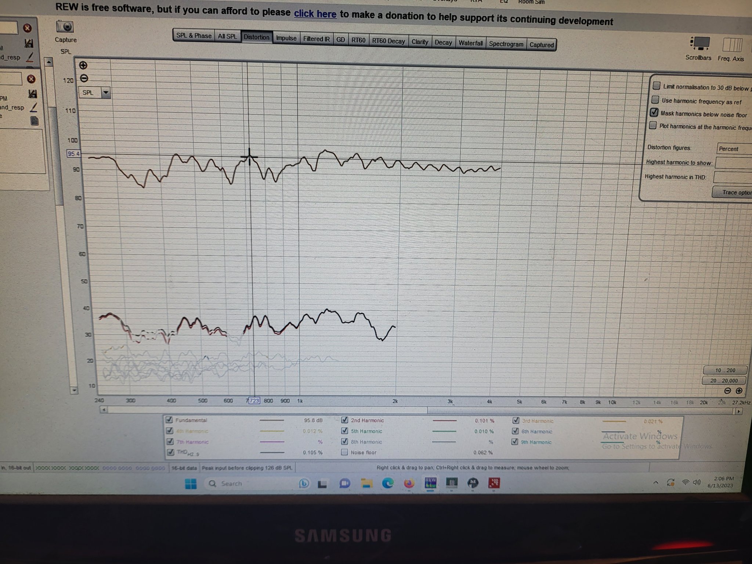
Task: Open Task View on the taskbar
Action: click(322, 484)
